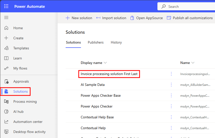Click the Publish all customizations icon

click(169, 18)
